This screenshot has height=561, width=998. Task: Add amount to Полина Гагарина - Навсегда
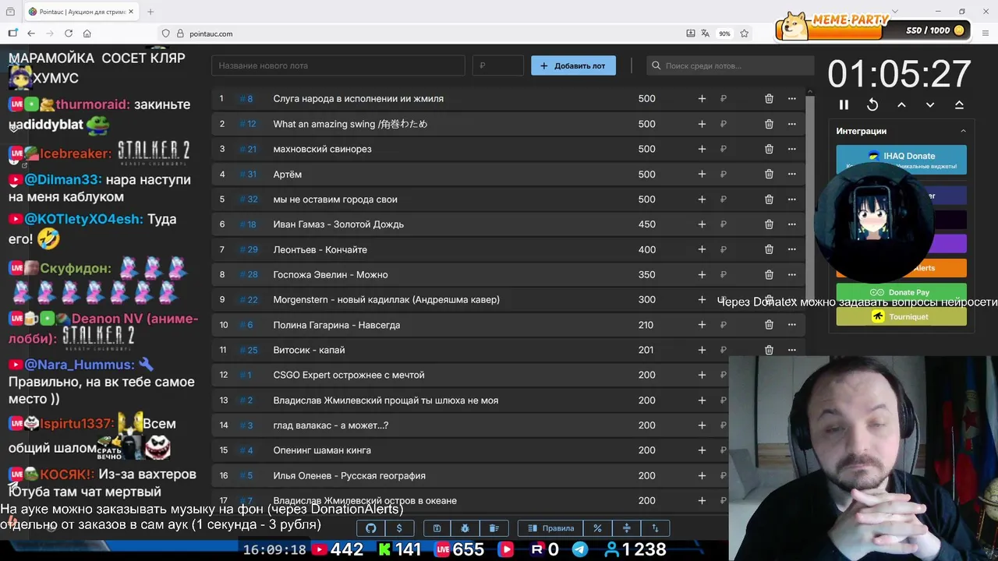click(702, 325)
